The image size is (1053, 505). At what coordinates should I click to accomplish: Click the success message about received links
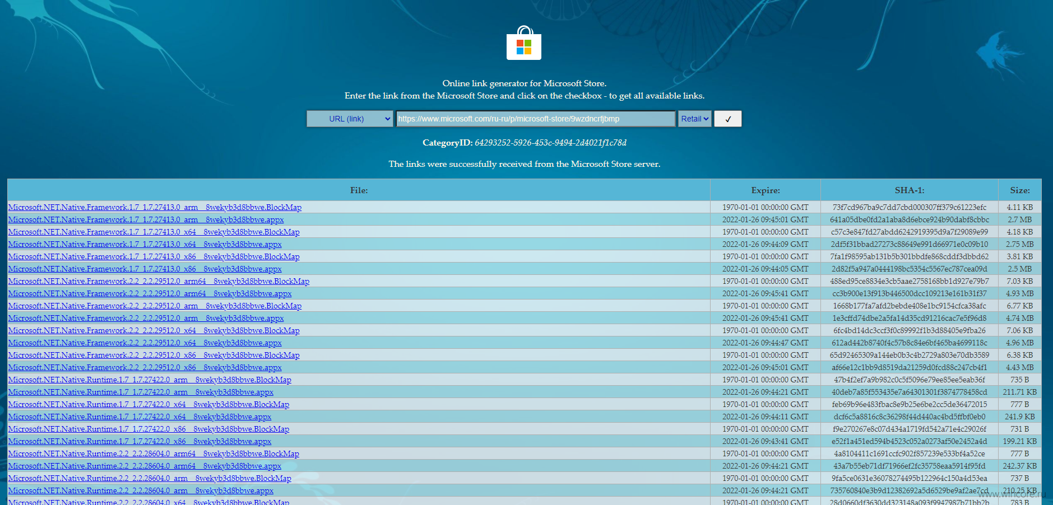click(525, 164)
